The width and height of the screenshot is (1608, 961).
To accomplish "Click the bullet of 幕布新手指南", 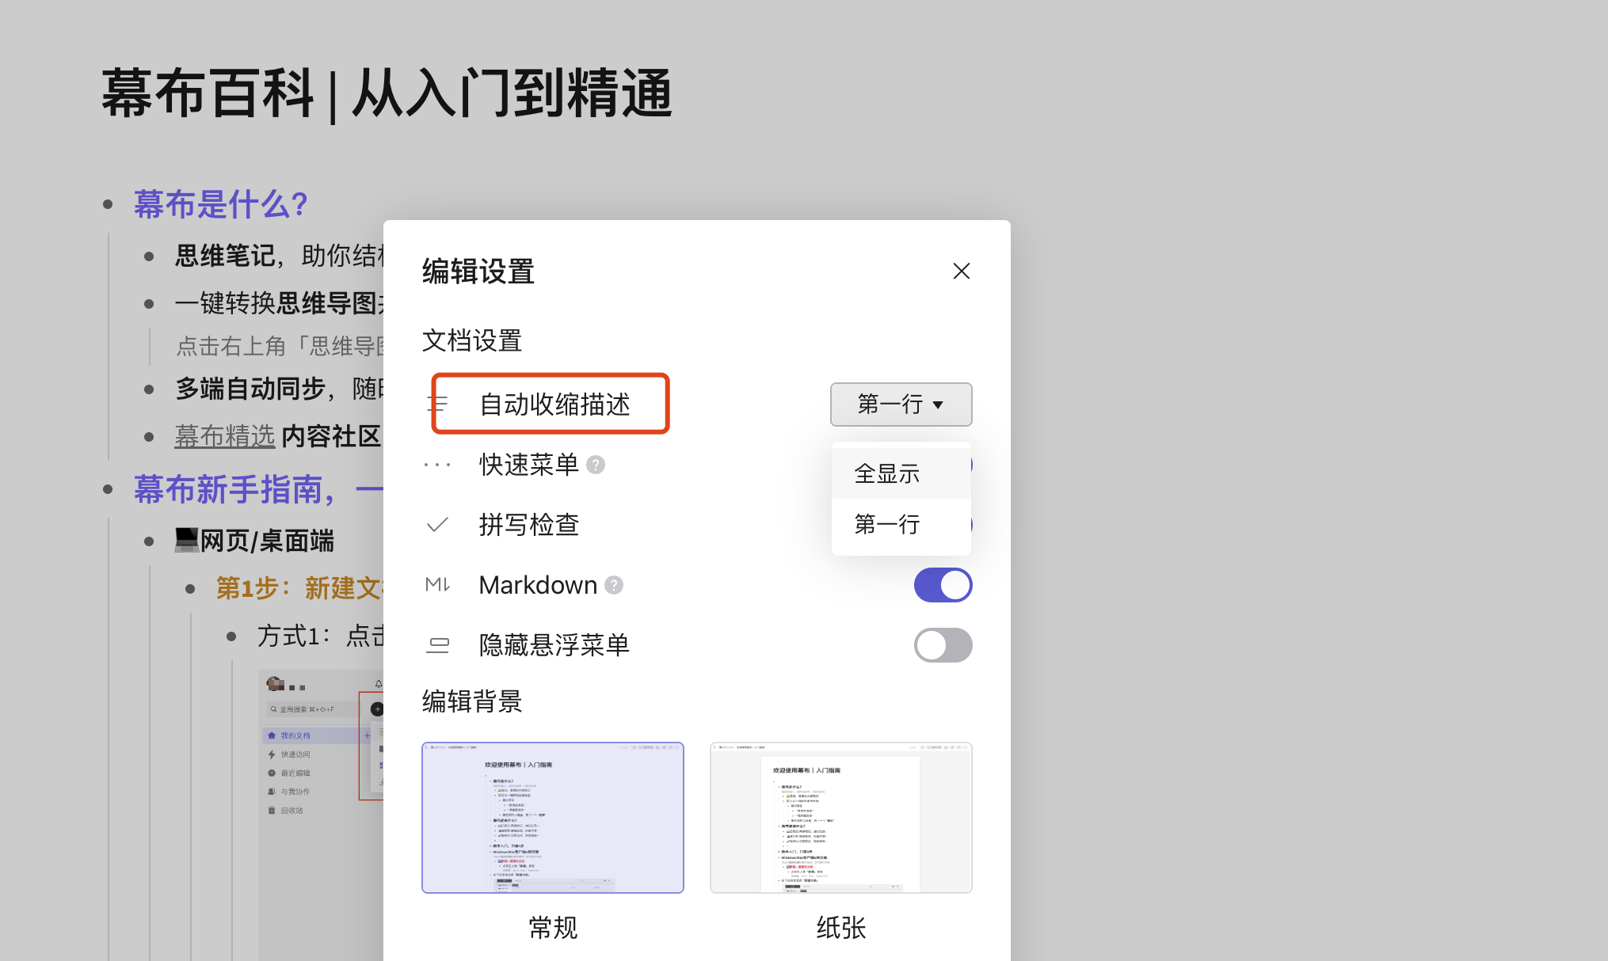I will point(108,490).
